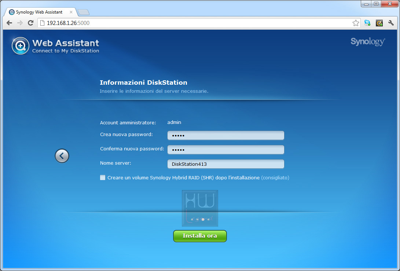This screenshot has width=400, height=271.
Task: Click the Nome server field with DiskStation413
Action: click(225, 164)
